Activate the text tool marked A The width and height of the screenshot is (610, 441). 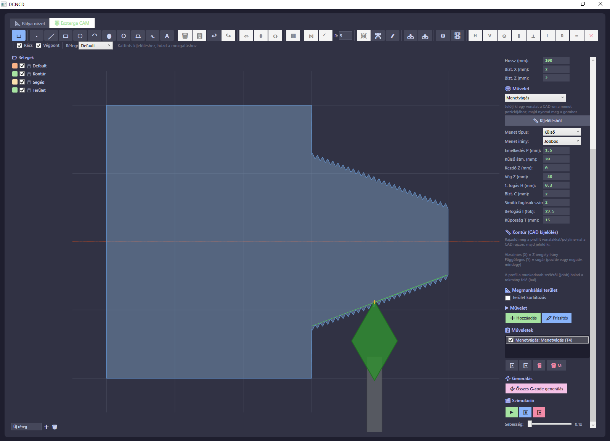167,36
